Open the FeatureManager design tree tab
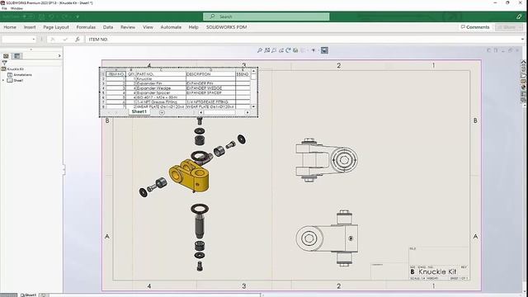Screen dimensions: 528x297 point(6,56)
